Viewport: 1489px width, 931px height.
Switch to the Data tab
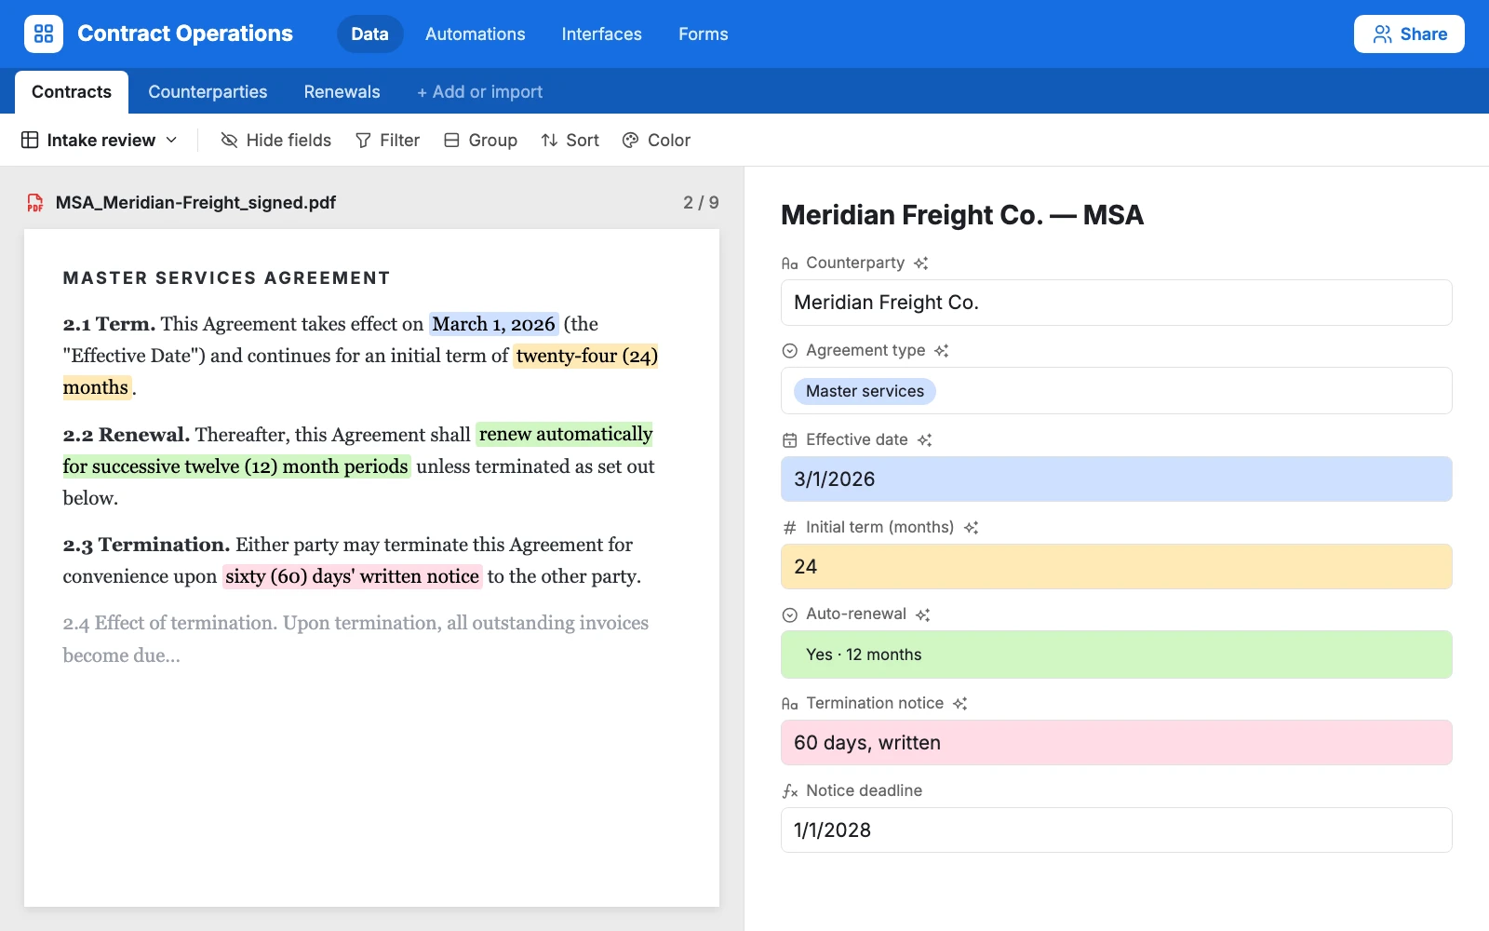[x=369, y=34]
